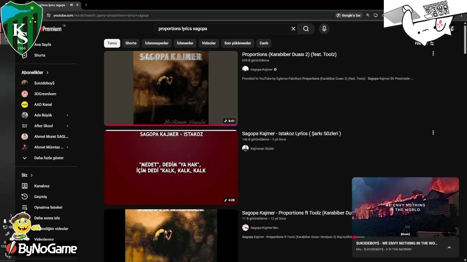Click the install app icon in address bar
467x262 pixels.
[376, 15]
